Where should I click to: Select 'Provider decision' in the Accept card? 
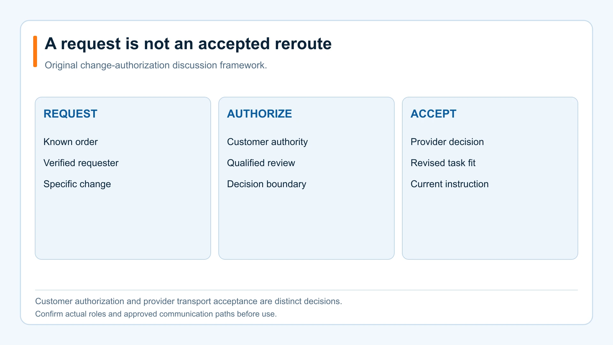point(447,142)
